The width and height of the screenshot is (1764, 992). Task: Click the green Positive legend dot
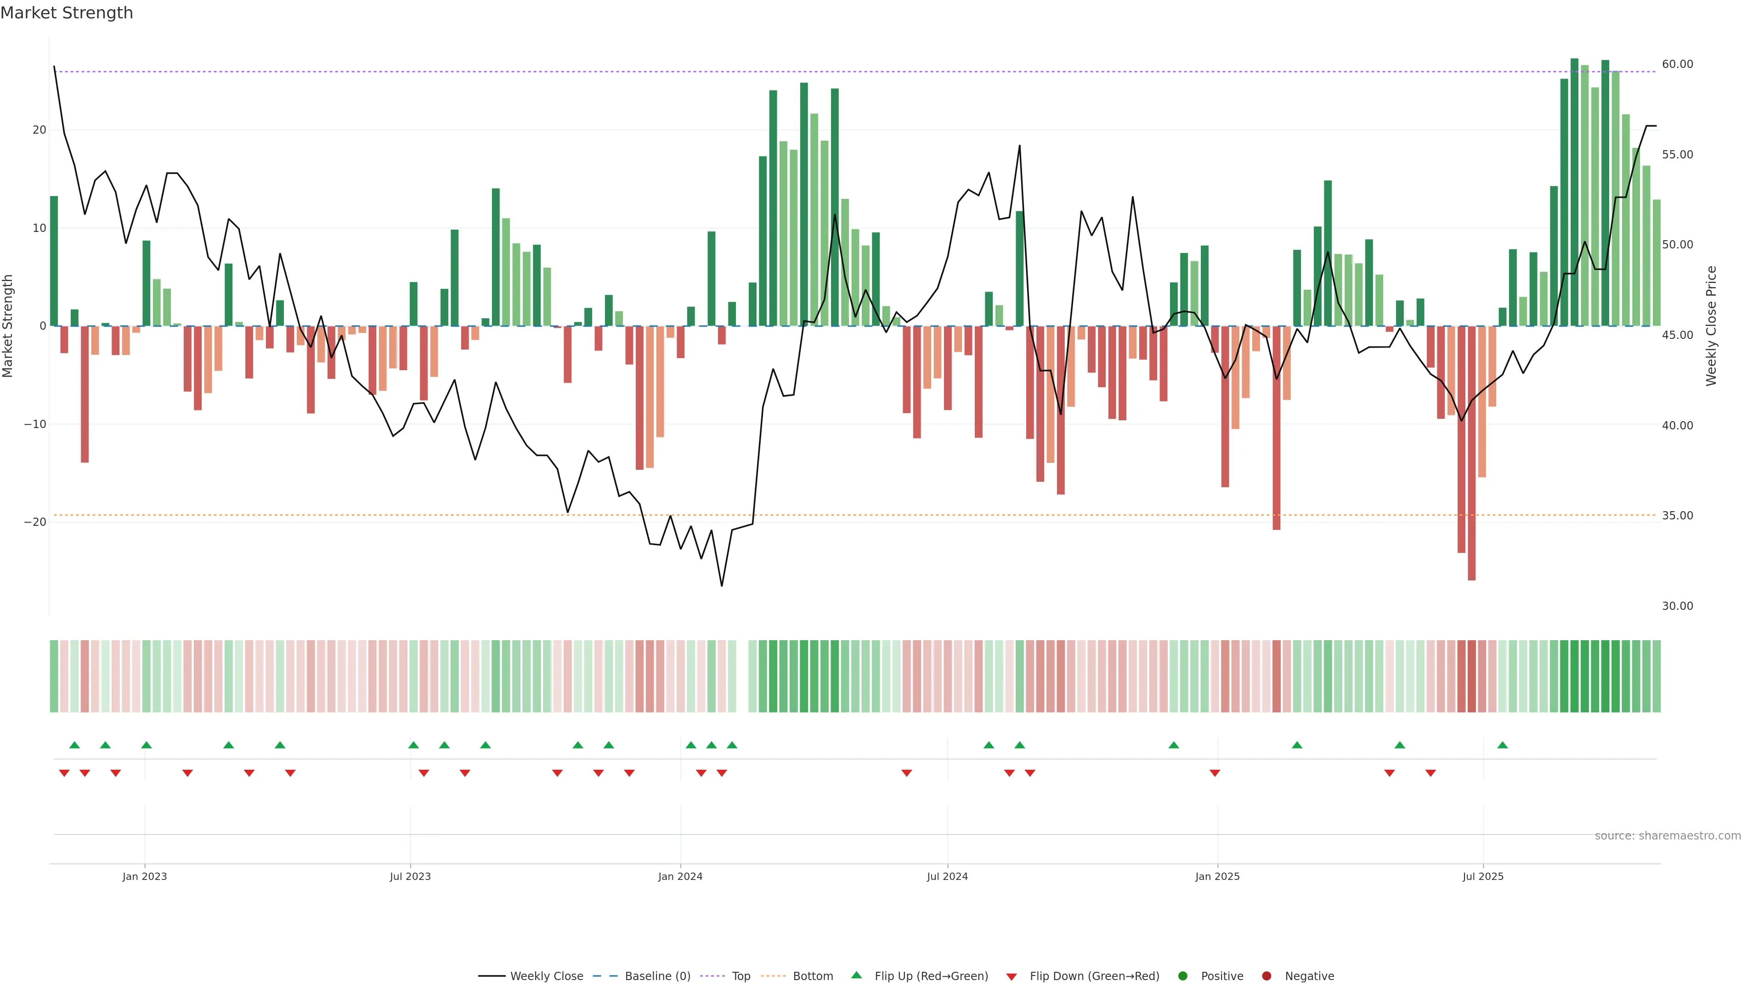tap(1182, 976)
